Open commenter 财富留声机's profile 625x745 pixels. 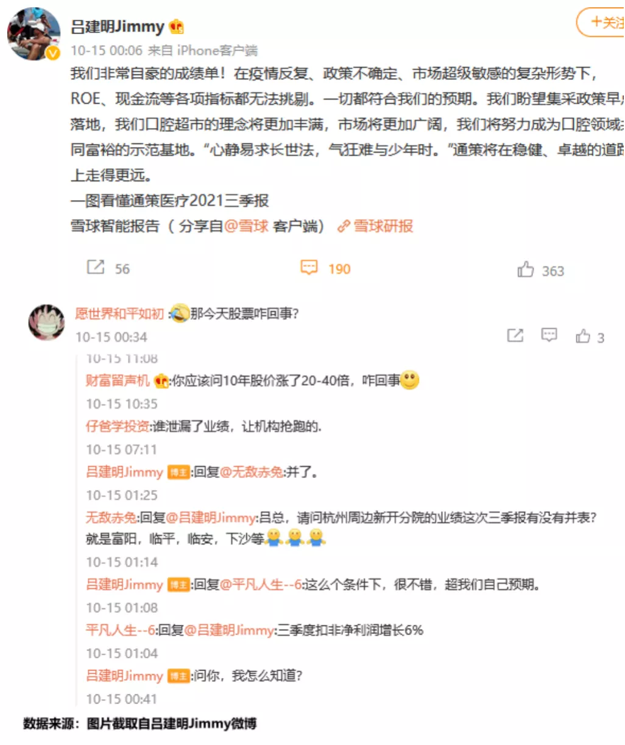pyautogui.click(x=118, y=380)
